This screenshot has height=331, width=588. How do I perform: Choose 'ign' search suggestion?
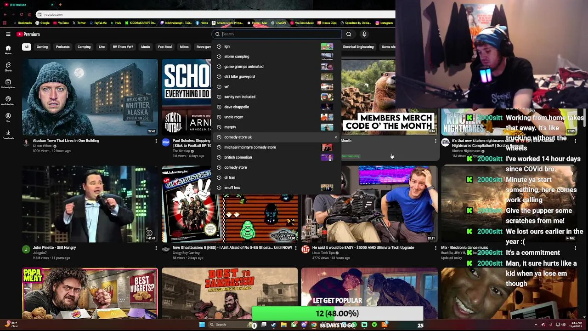[x=277, y=46]
